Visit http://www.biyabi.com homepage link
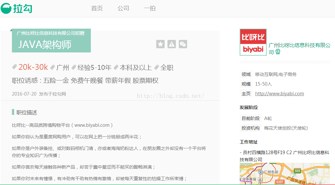 pyautogui.click(x=280, y=93)
